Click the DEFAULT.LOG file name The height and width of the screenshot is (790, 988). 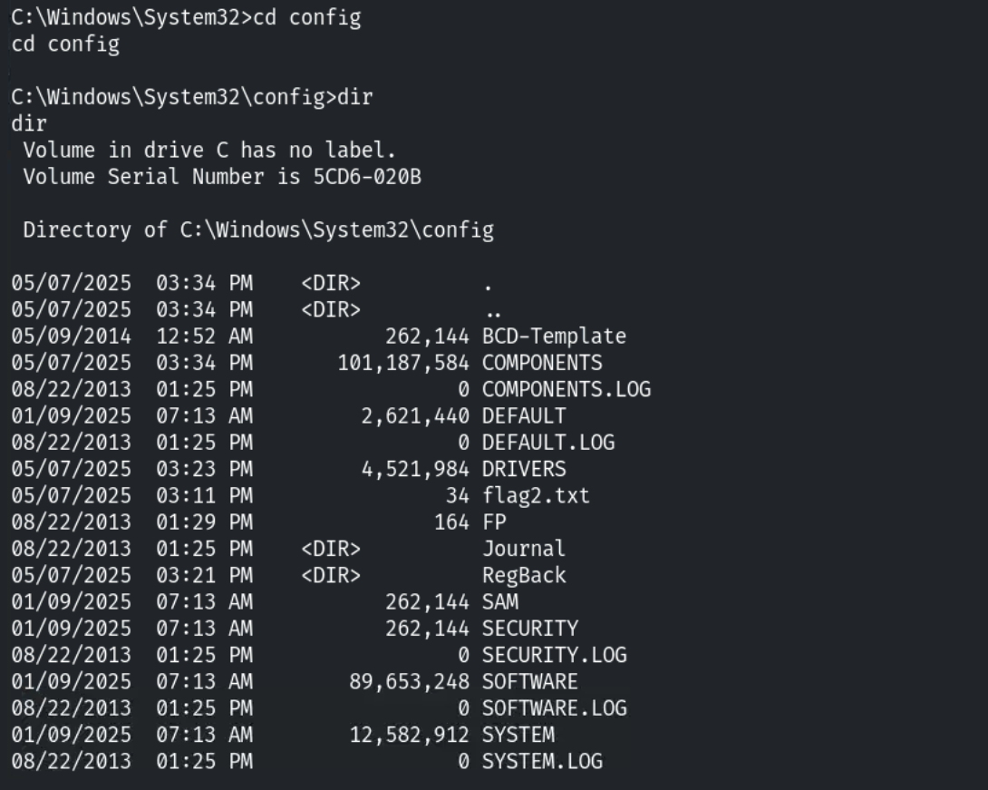coord(547,443)
